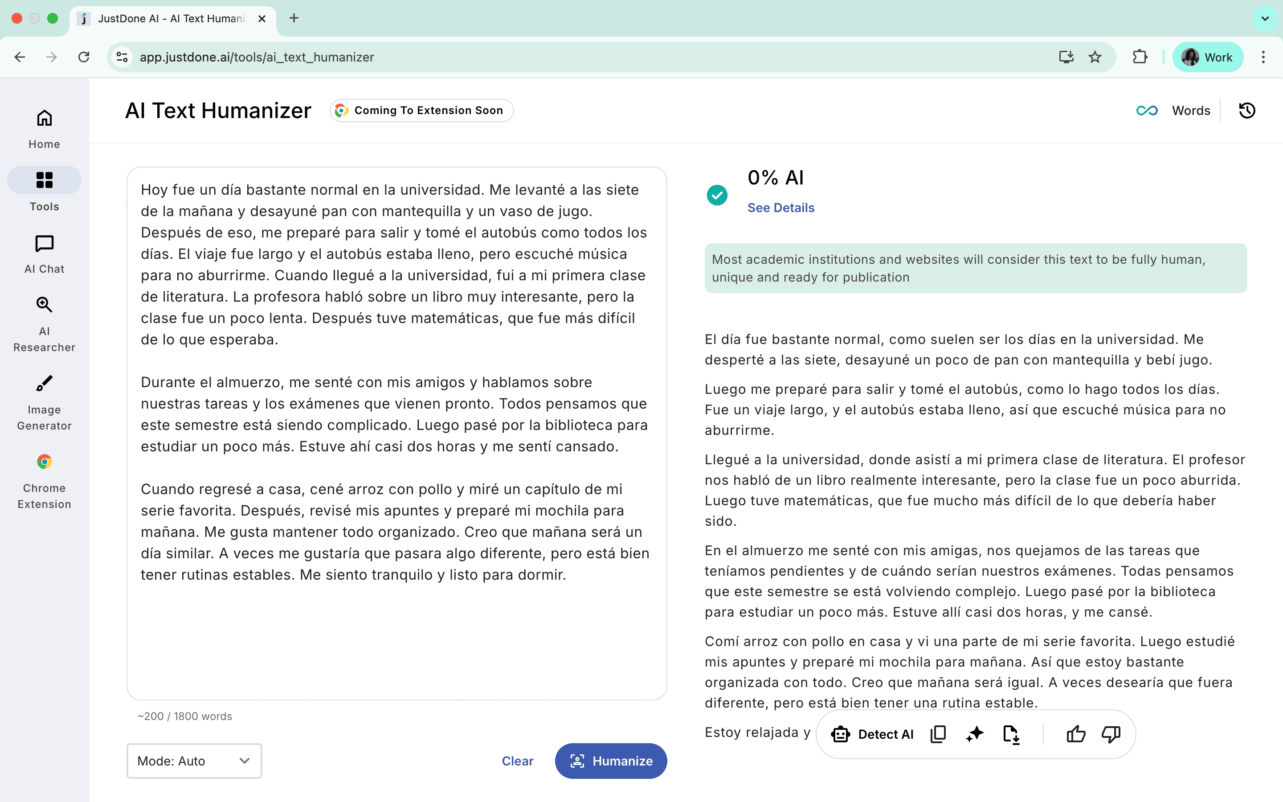Go to Home in sidebar

click(x=44, y=128)
